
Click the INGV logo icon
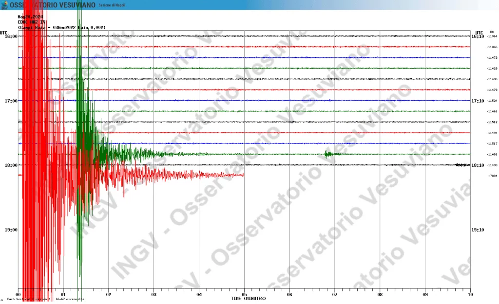click(x=4, y=4)
